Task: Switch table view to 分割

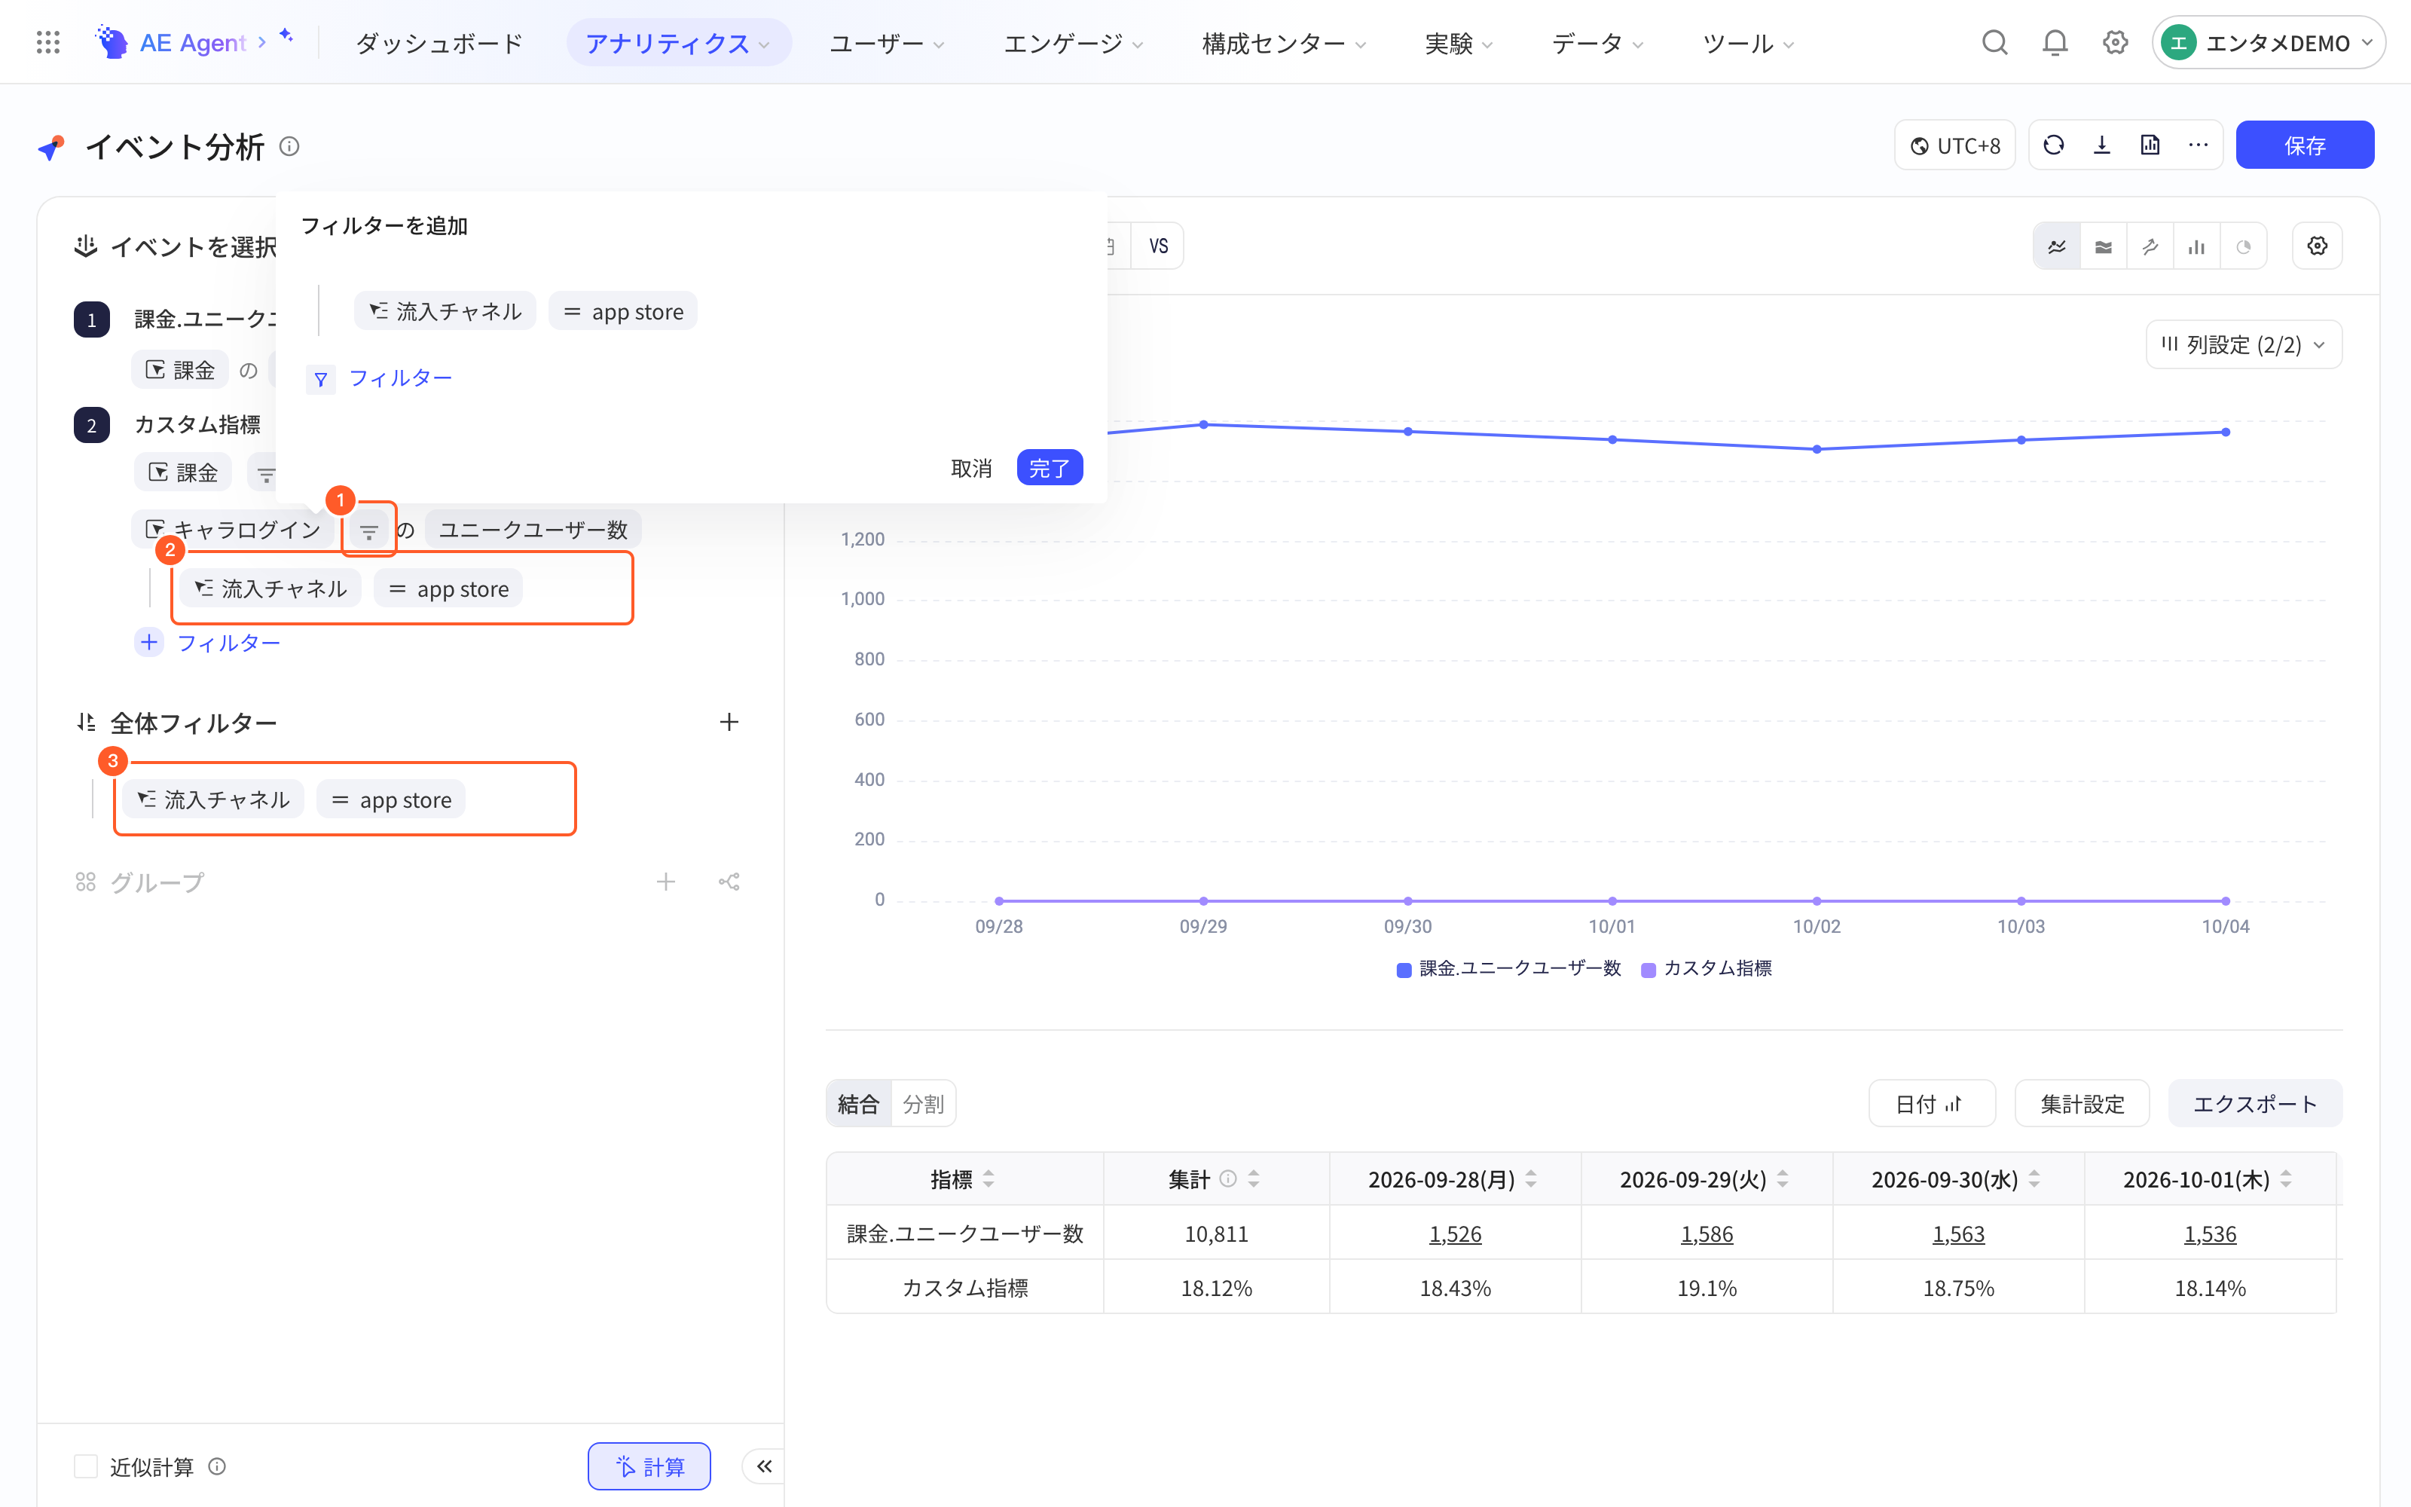Action: 922,1103
